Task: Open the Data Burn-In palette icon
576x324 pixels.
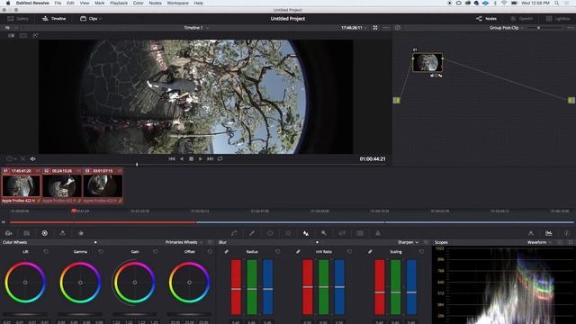Action: tap(378, 233)
